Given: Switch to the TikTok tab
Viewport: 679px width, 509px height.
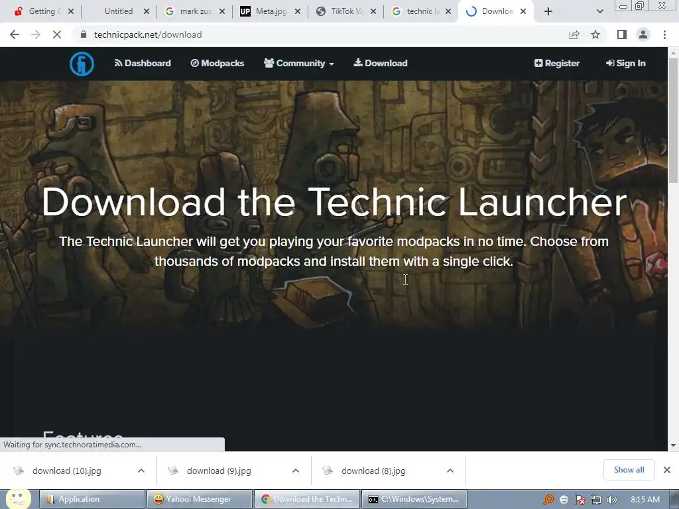Looking at the screenshot, I should click(340, 11).
